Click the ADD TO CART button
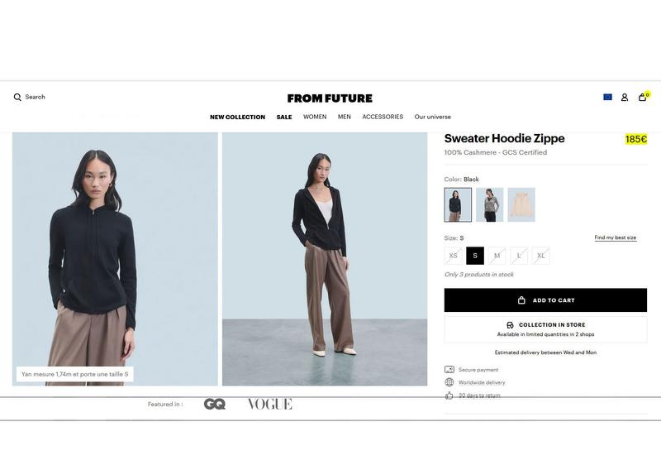The height and width of the screenshot is (465, 661). tap(545, 300)
